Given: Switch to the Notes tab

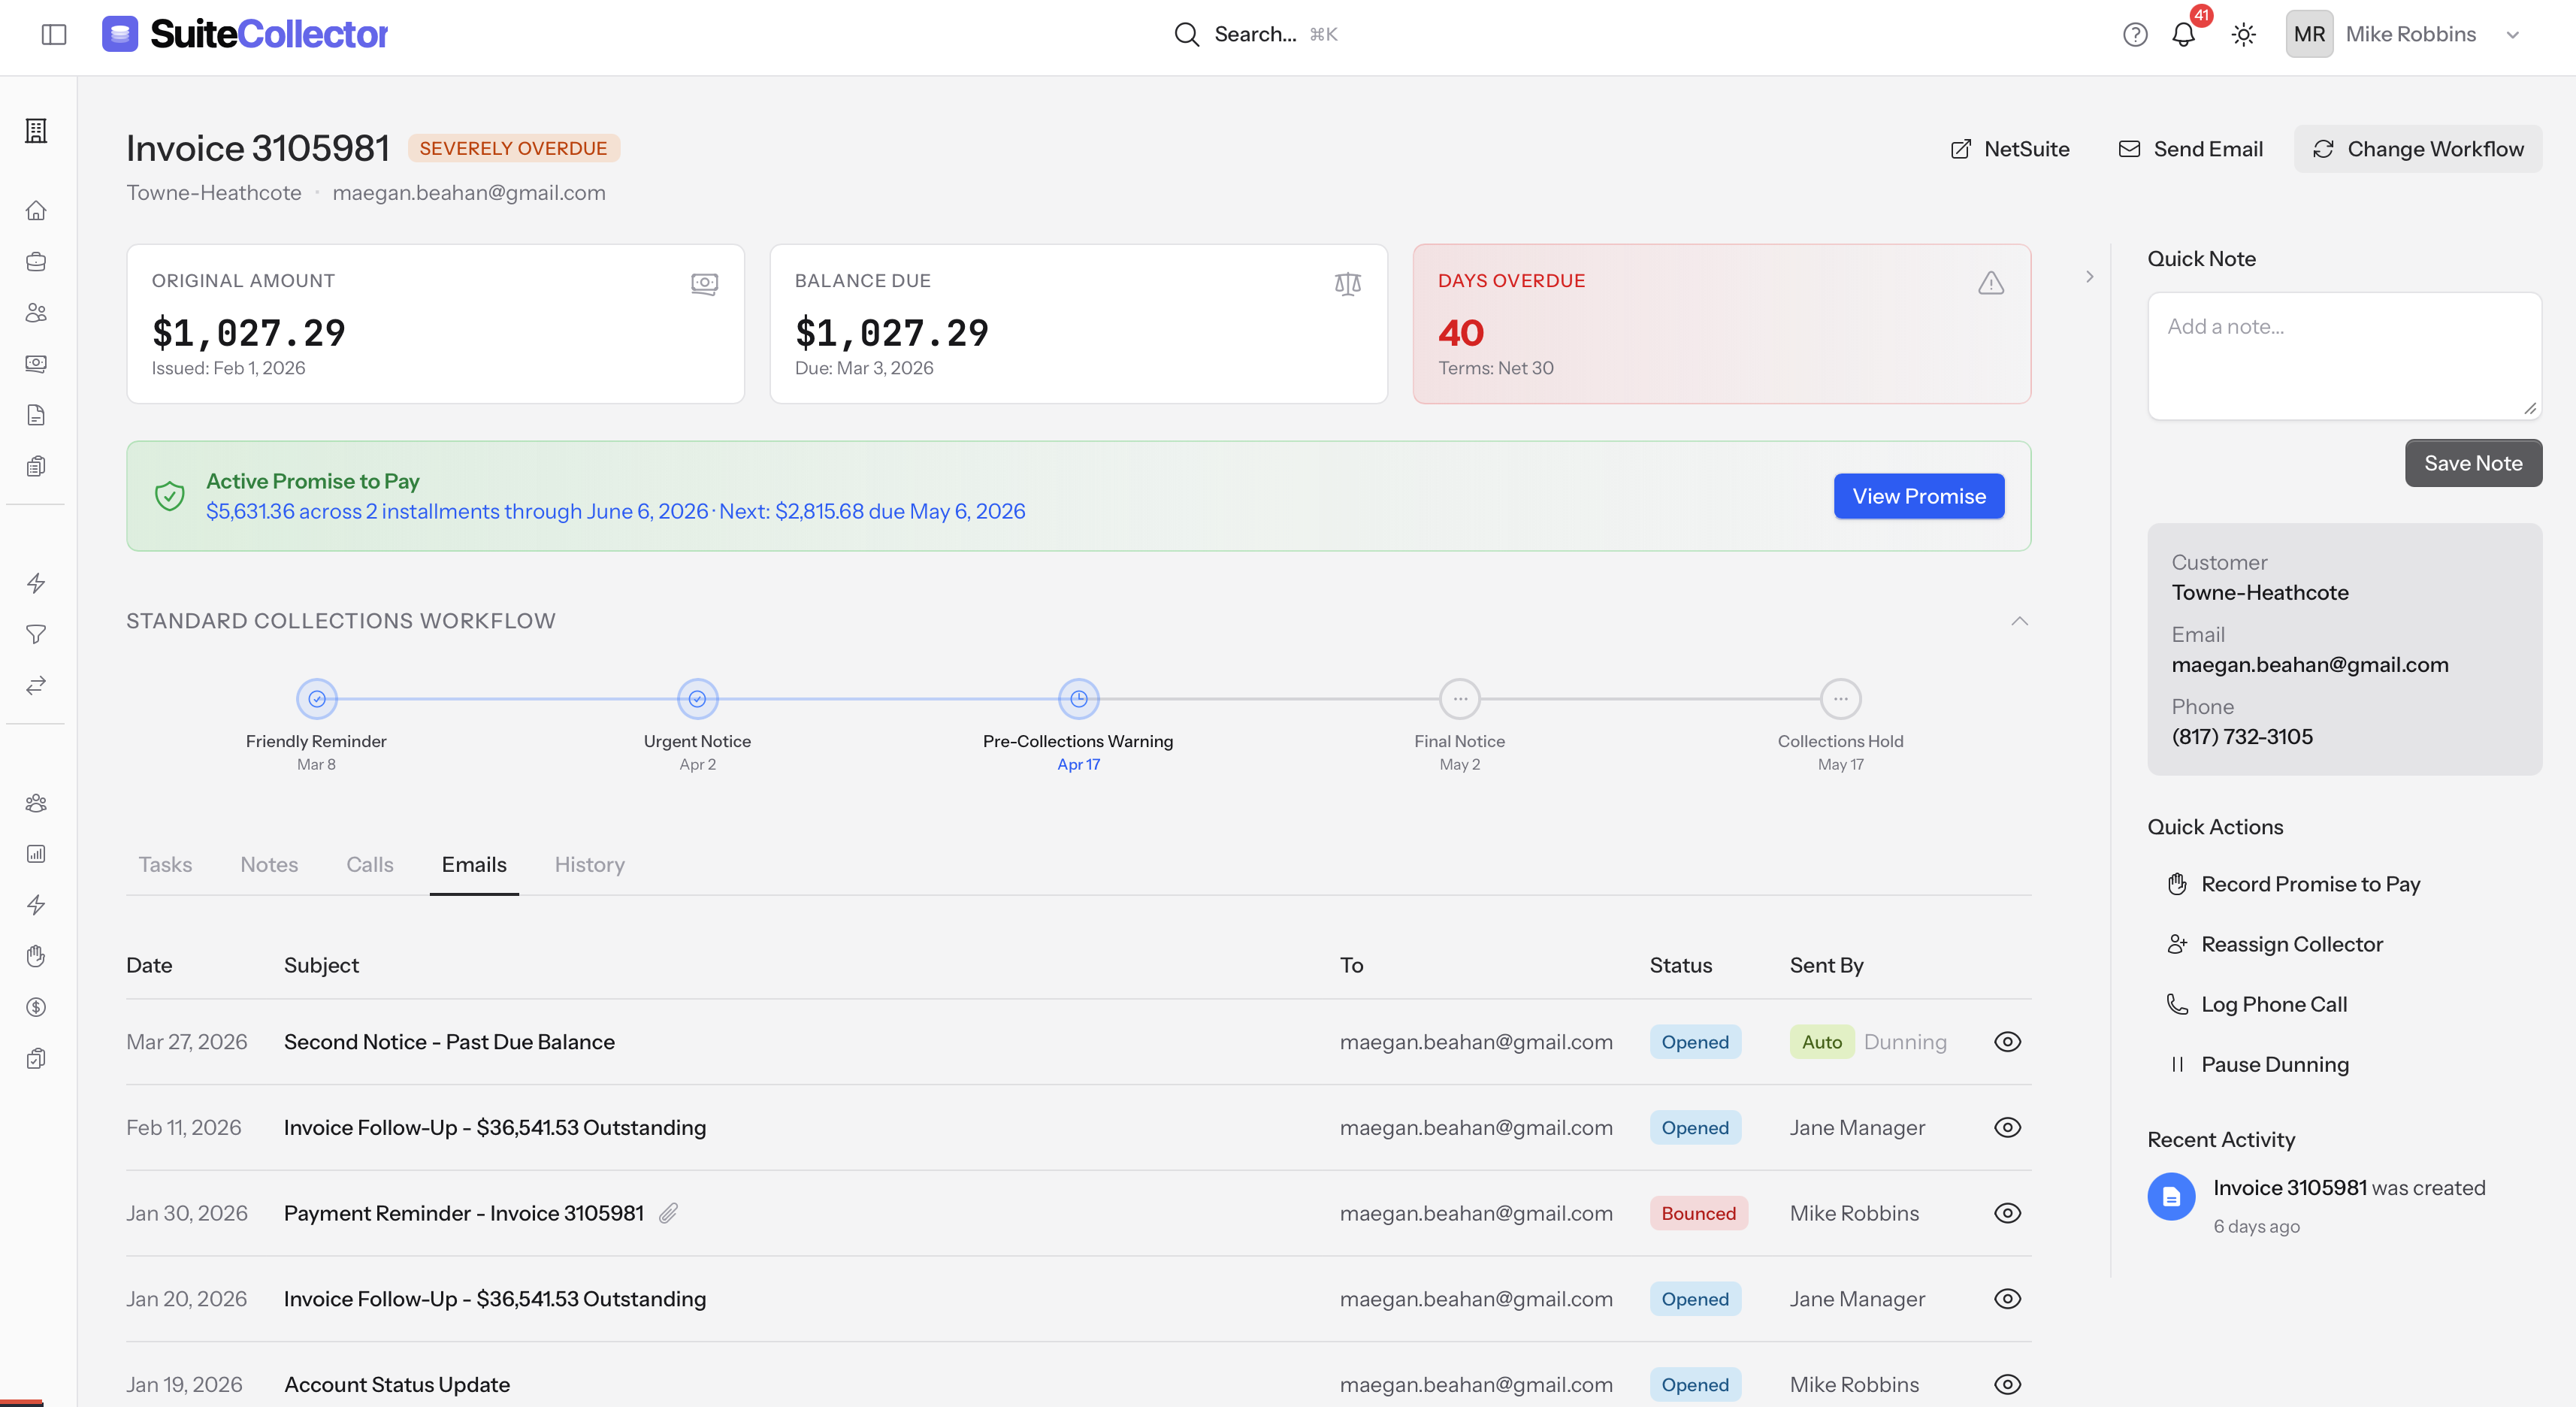Looking at the screenshot, I should [268, 864].
